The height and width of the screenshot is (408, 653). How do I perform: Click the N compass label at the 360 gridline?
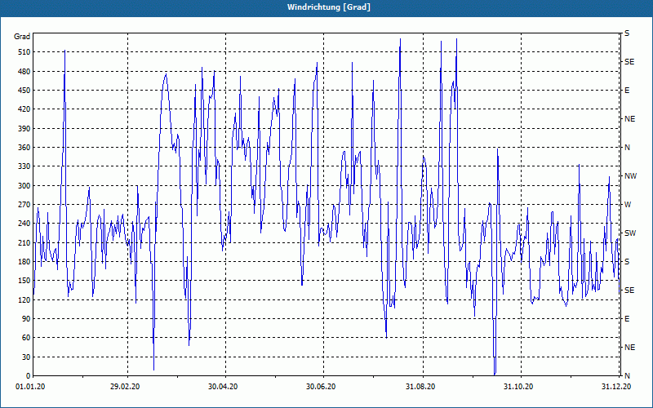[627, 148]
